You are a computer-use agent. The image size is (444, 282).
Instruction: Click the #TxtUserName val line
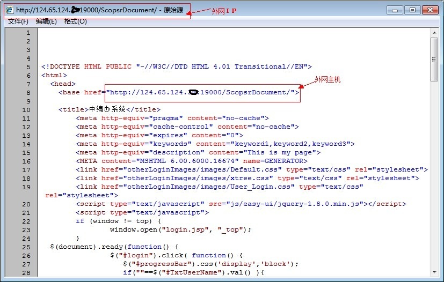(193, 272)
